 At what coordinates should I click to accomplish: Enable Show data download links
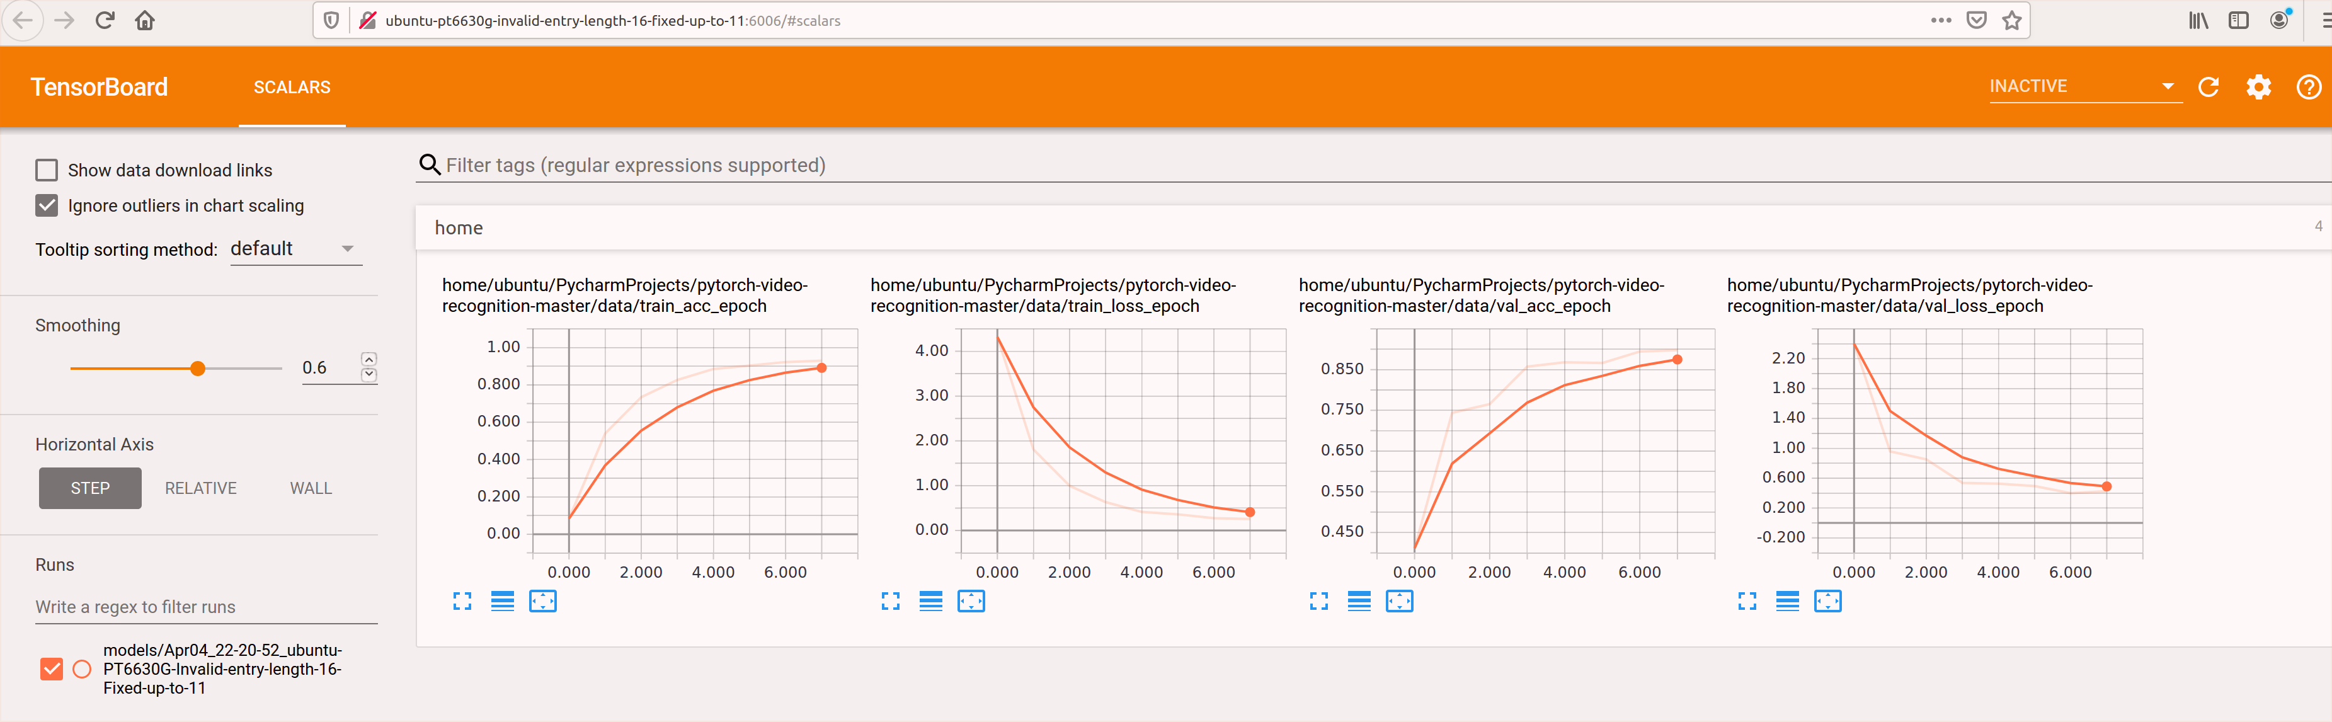click(46, 170)
